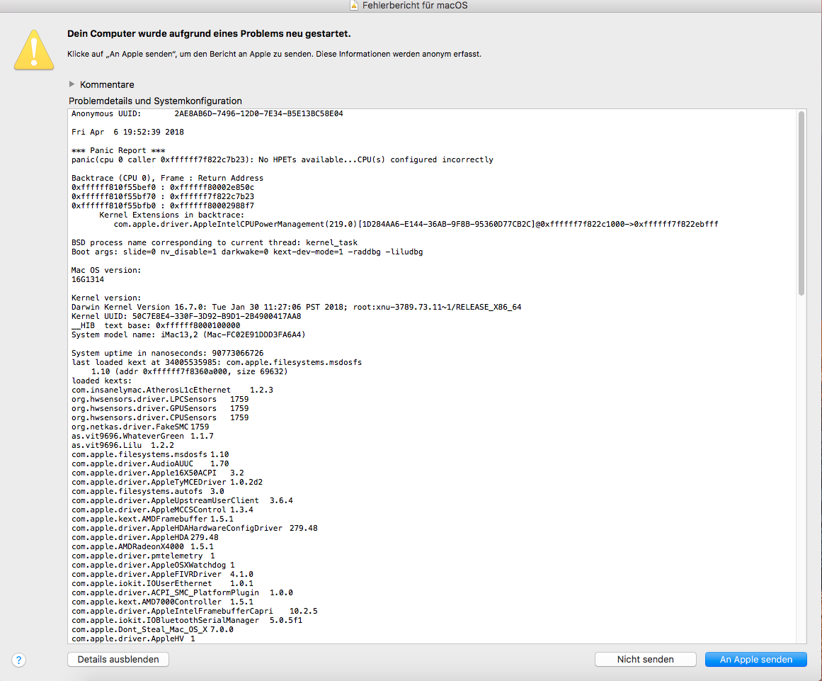Click the AppleIntelCPUPowerManagement(219.0) line
The width and height of the screenshot is (822, 681).
(416, 224)
